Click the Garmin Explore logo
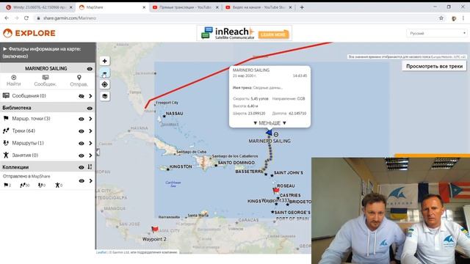The image size is (470, 264). click(x=29, y=33)
